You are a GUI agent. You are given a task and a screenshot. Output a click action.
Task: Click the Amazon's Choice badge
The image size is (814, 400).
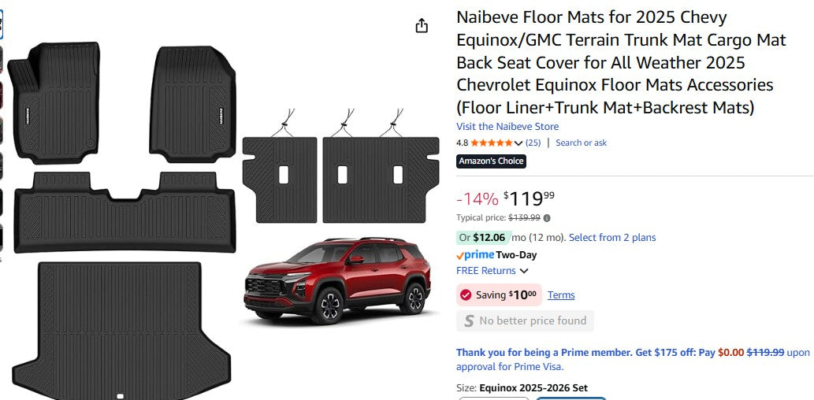tap(491, 161)
